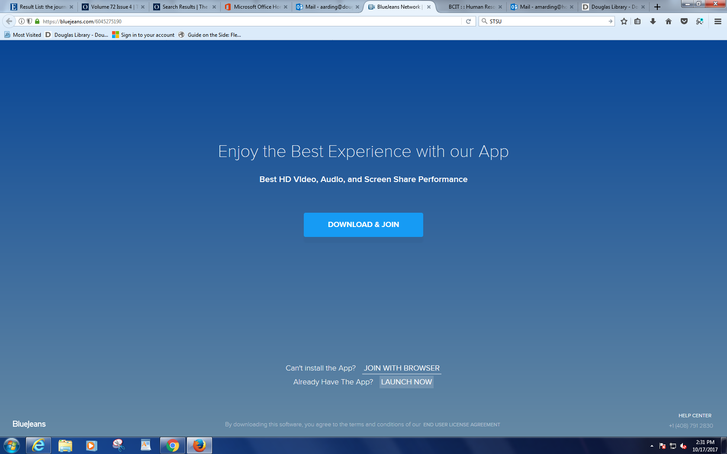Image resolution: width=727 pixels, height=454 pixels.
Task: Click the Firefox taskbar icon
Action: (x=199, y=445)
